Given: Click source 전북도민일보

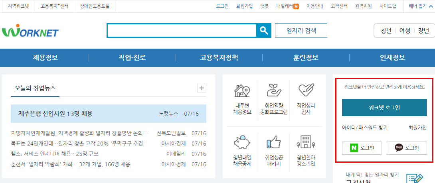Looking at the screenshot, I should [171, 133].
